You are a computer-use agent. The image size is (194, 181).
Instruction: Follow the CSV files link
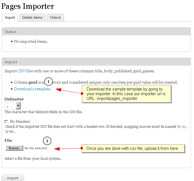click(x=25, y=71)
